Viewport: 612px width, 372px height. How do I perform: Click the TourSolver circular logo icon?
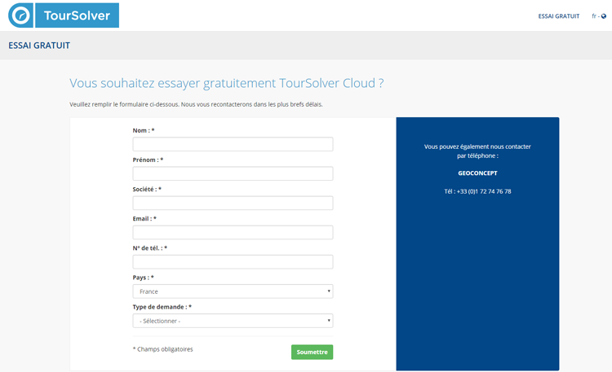click(20, 15)
